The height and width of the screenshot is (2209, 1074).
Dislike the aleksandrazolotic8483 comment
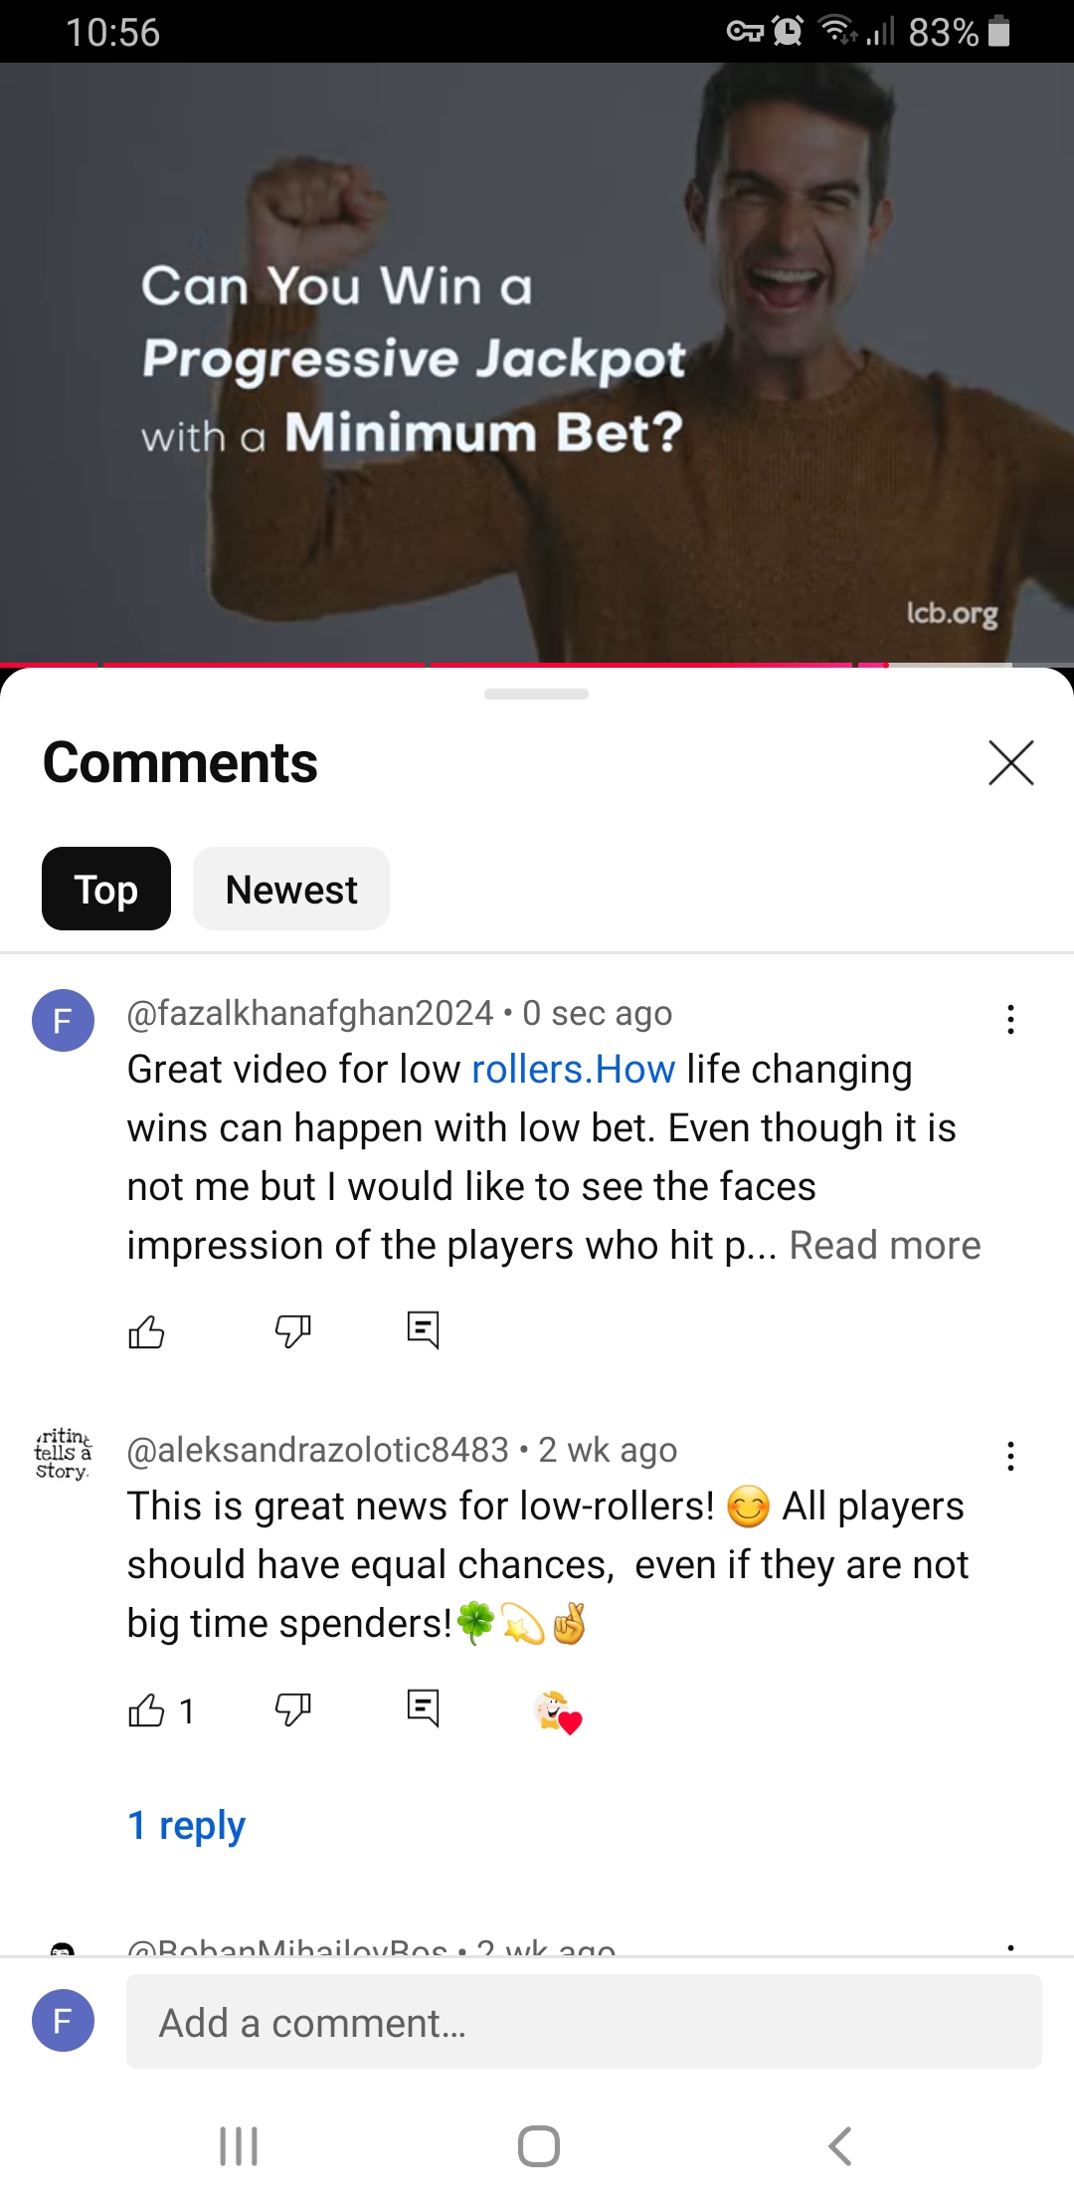point(292,1710)
